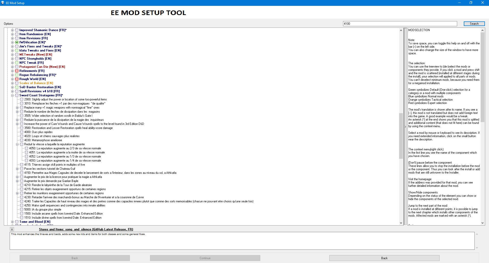Expand 'Retirer les munitions' sub-options
Screen dimensions: 489x263
click(x=17, y=193)
